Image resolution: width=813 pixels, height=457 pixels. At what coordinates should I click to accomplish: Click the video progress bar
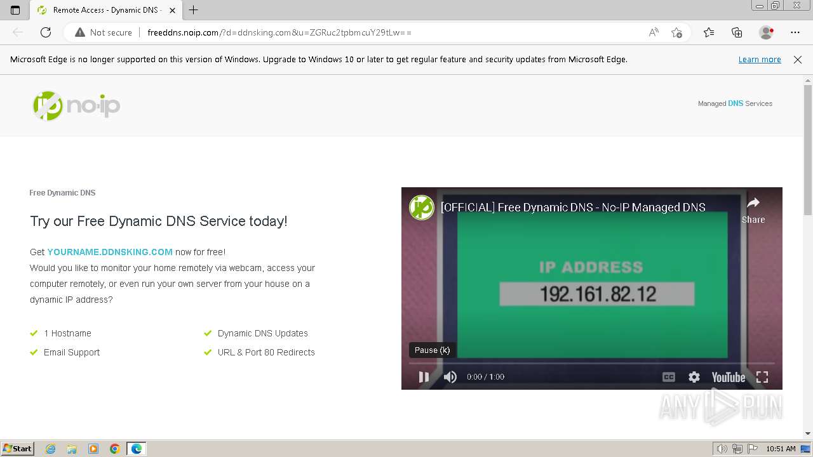point(592,364)
